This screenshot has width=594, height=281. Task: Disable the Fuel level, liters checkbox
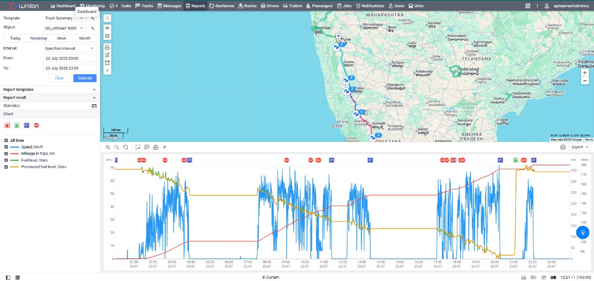pos(6,160)
